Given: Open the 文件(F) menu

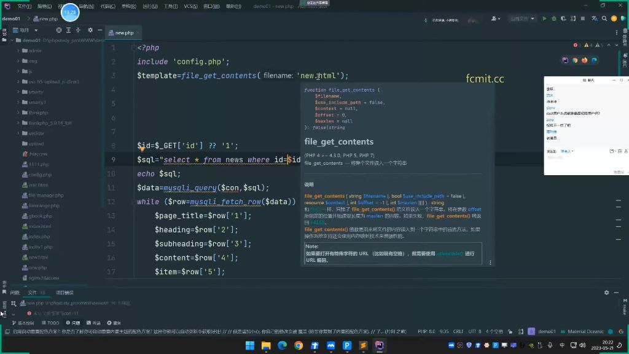Looking at the screenshot, I should point(24,6).
